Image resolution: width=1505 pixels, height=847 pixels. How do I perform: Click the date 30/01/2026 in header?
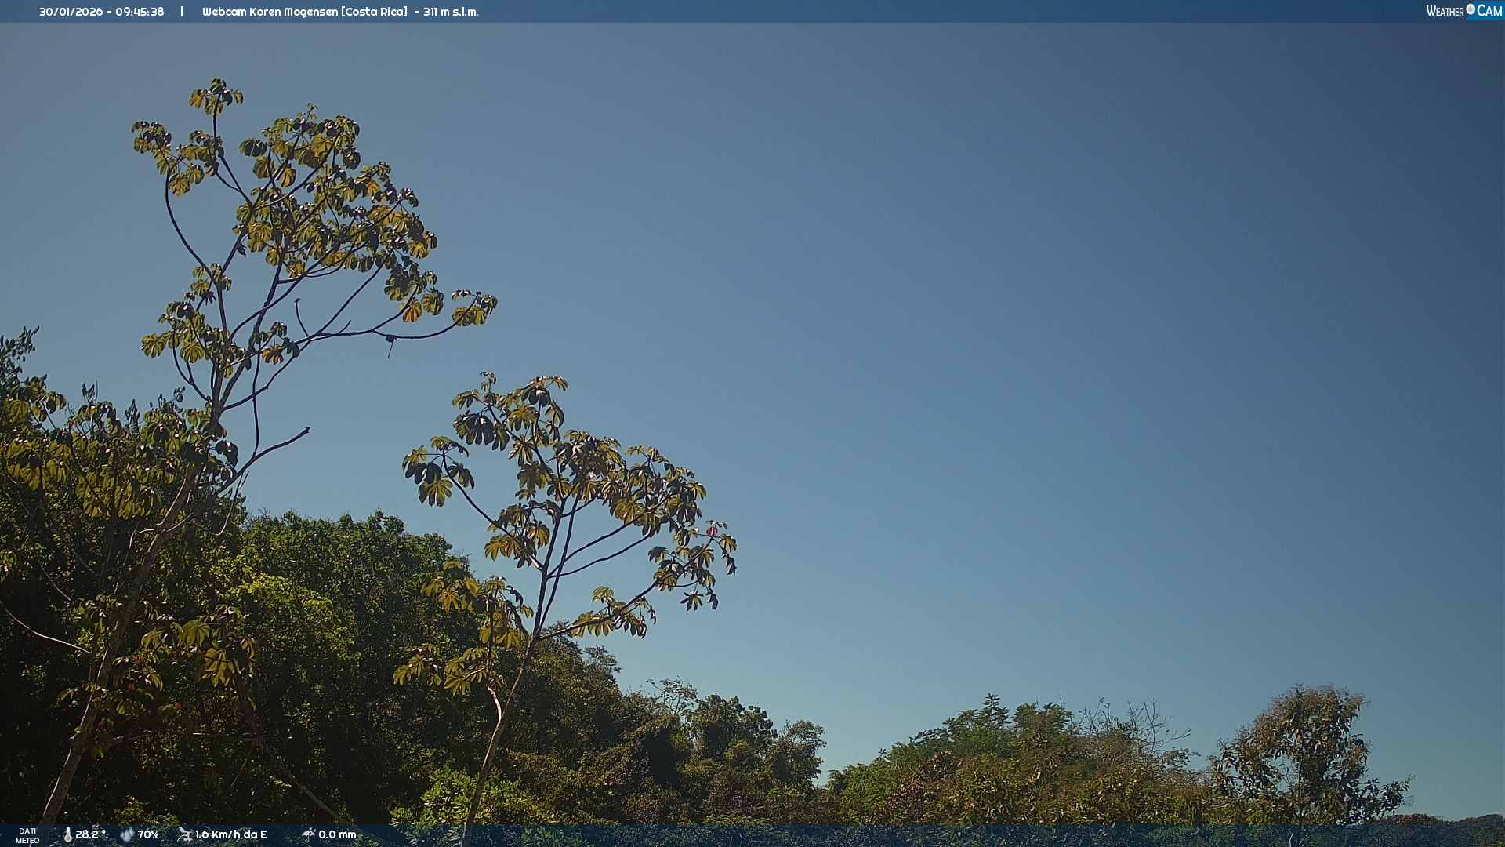click(71, 12)
